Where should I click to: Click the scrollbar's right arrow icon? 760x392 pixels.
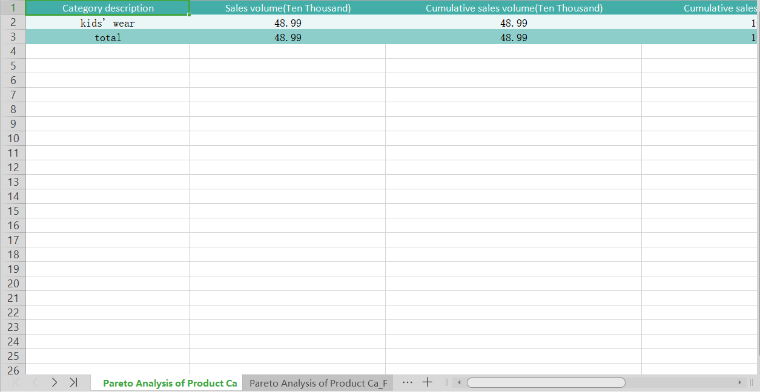740,382
